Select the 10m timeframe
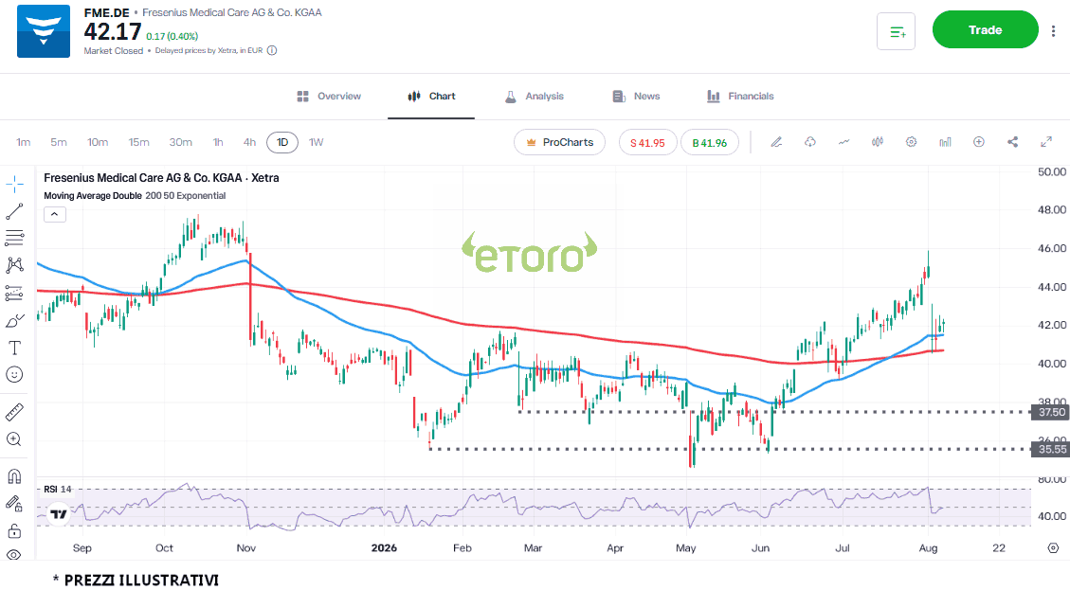The image size is (1070, 590). [x=98, y=143]
